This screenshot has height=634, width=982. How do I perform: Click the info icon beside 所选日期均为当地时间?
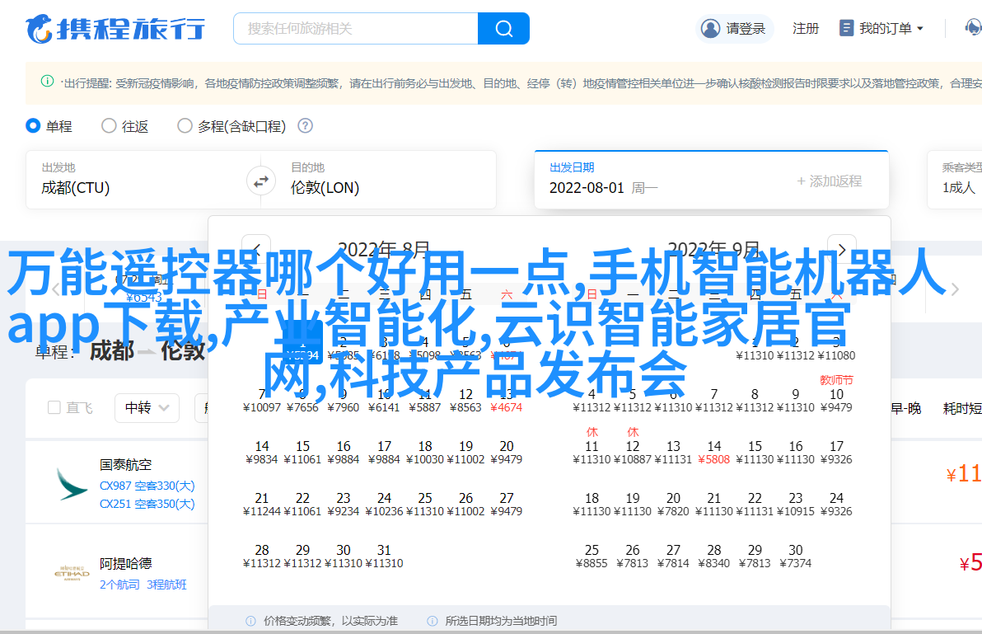point(433,621)
